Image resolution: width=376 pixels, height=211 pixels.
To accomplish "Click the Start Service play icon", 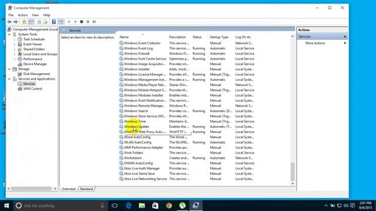I will click(69, 22).
